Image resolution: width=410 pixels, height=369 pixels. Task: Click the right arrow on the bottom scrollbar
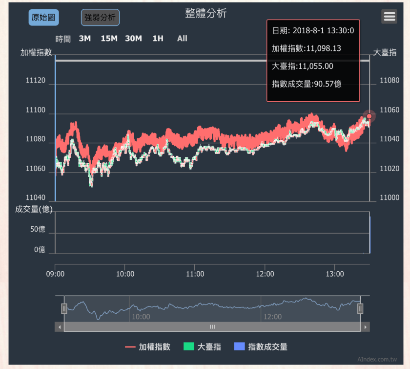click(365, 326)
